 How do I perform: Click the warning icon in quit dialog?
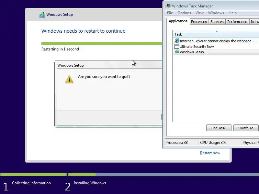[x=69, y=79]
